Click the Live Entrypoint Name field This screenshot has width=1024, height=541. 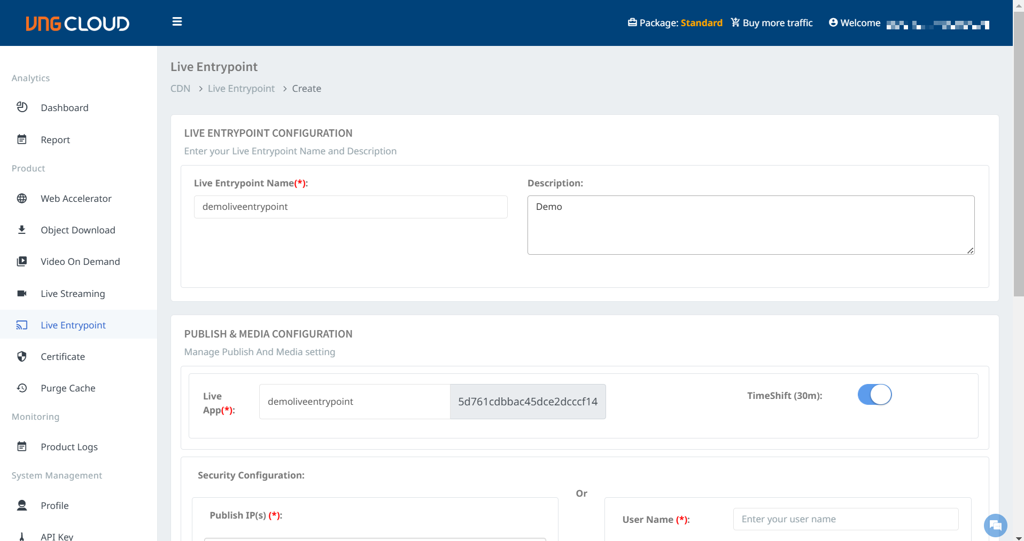(x=351, y=207)
